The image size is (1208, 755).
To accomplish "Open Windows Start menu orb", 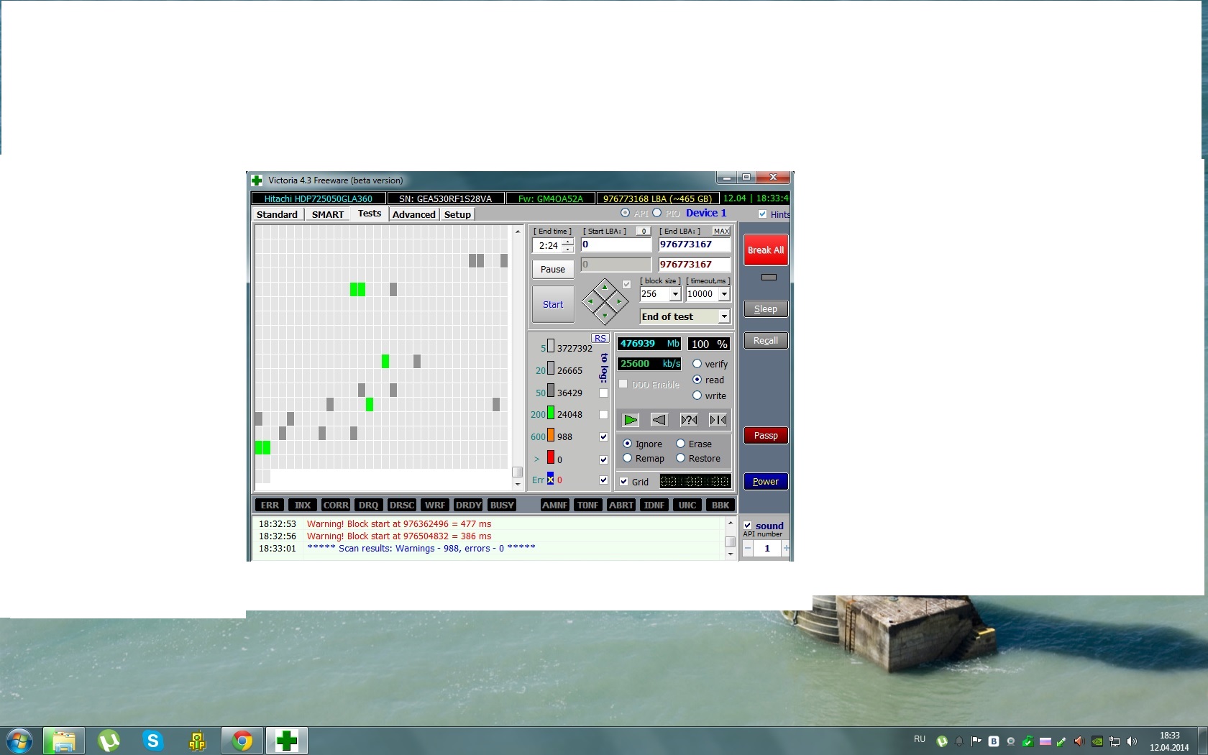I will [19, 741].
